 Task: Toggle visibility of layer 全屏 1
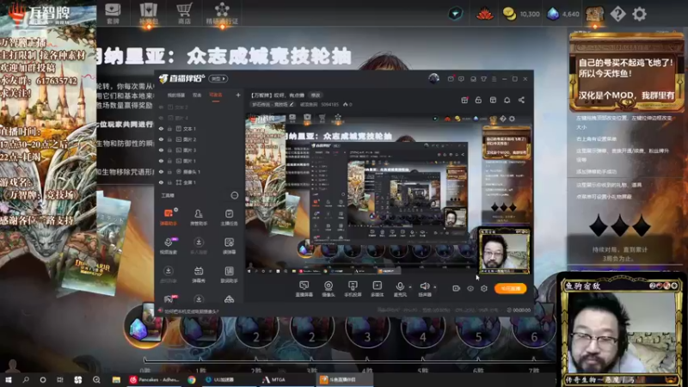point(161,182)
